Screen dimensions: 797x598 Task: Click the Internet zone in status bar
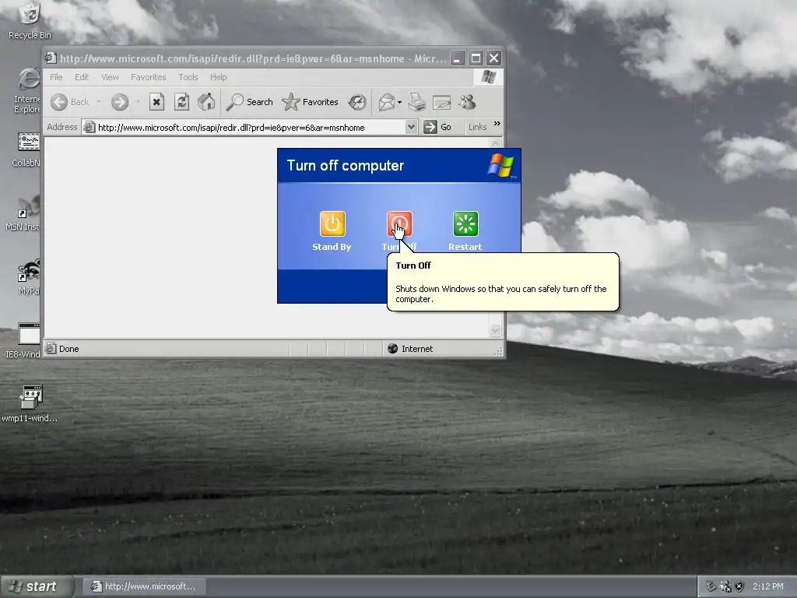410,349
